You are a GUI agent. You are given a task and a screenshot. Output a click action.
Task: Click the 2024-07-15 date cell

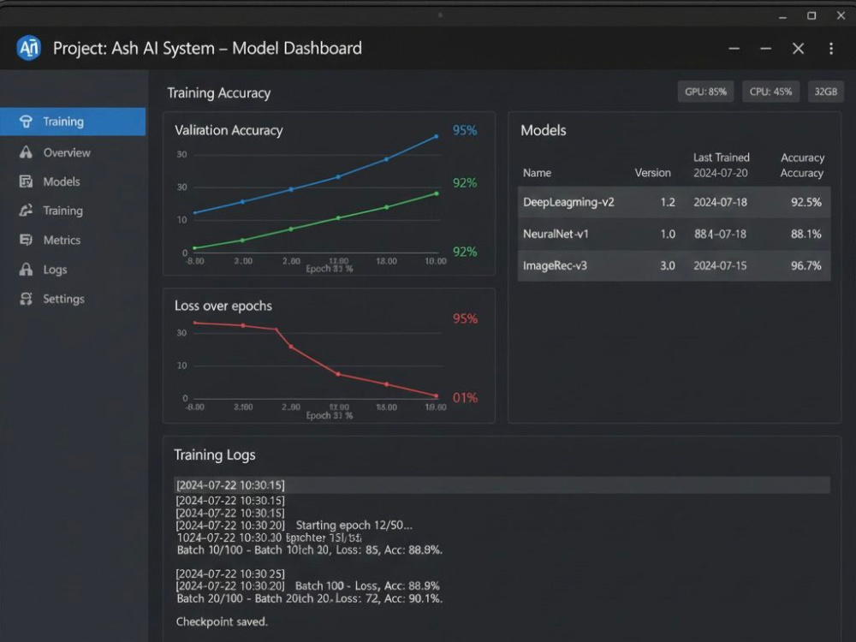coord(720,266)
